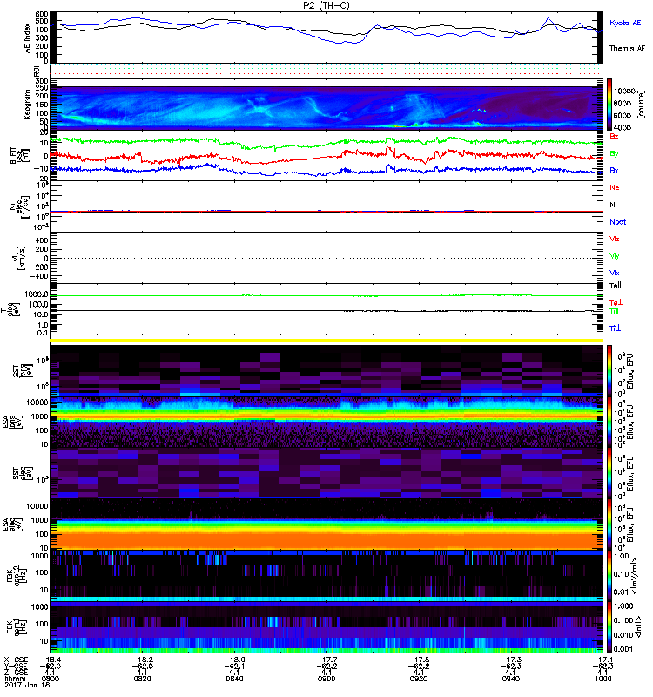Click the SST electron Eflux color bar
Viewport: 653px width, 697px height.
(609, 473)
